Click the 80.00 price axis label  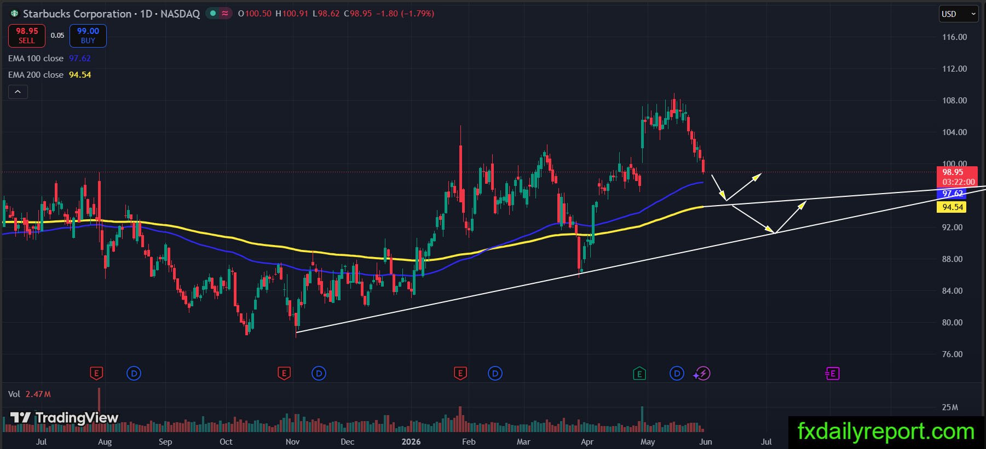click(952, 323)
